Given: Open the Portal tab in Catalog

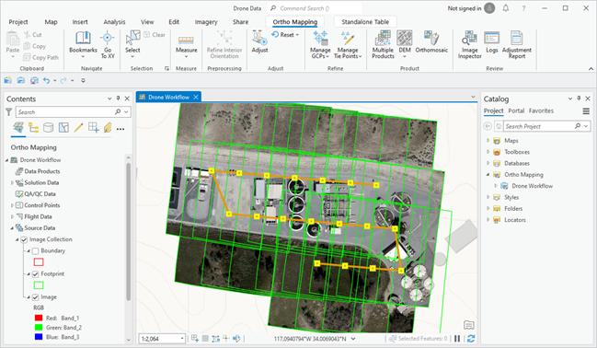Looking at the screenshot, I should coord(516,110).
